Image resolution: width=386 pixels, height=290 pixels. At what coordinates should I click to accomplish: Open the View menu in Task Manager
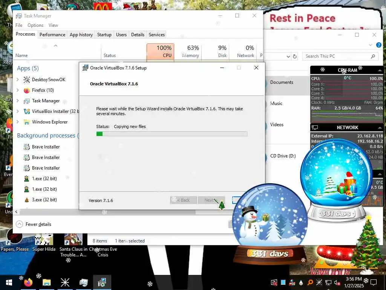53,25
